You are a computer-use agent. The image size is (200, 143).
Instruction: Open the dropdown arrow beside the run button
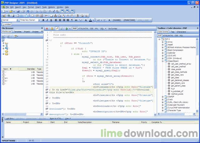pyautogui.click(x=70, y=28)
